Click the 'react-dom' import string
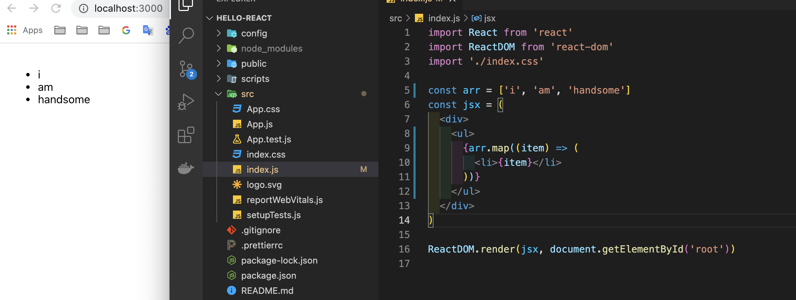 [x=581, y=47]
